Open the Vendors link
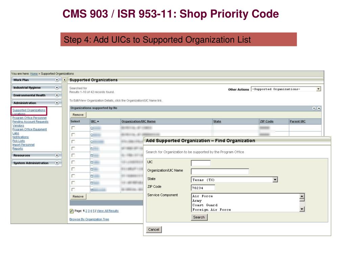Viewport: 346px width, 264px height. (18, 126)
